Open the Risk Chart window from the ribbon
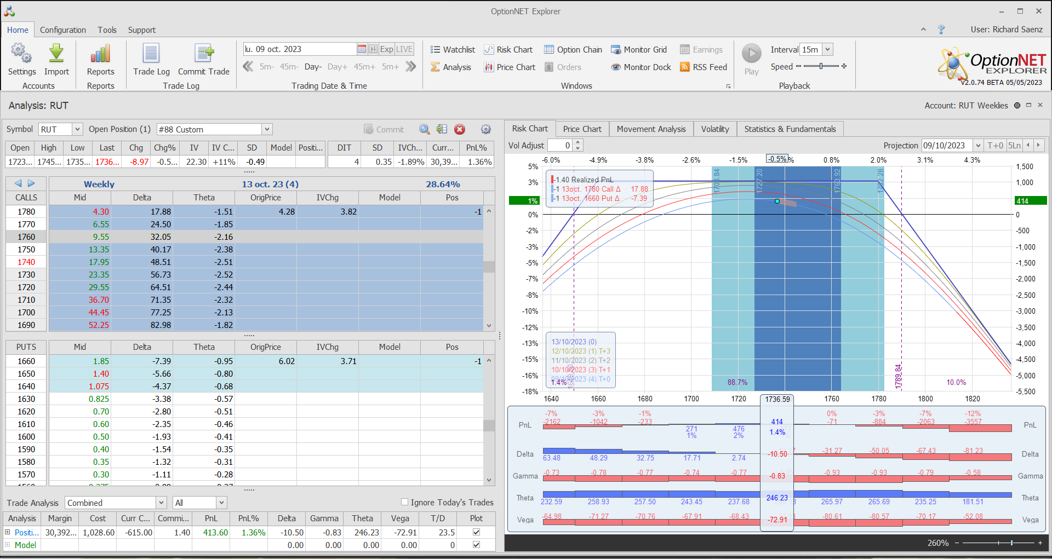Image resolution: width=1052 pixels, height=559 pixels. point(508,50)
